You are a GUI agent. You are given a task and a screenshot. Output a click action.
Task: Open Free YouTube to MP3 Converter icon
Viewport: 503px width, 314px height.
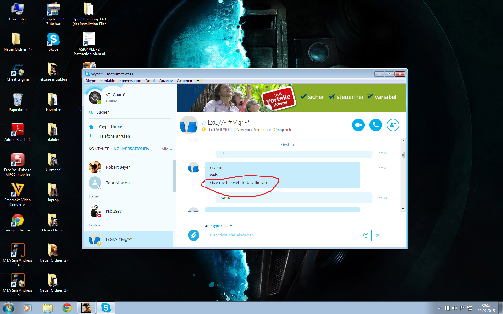click(x=18, y=165)
